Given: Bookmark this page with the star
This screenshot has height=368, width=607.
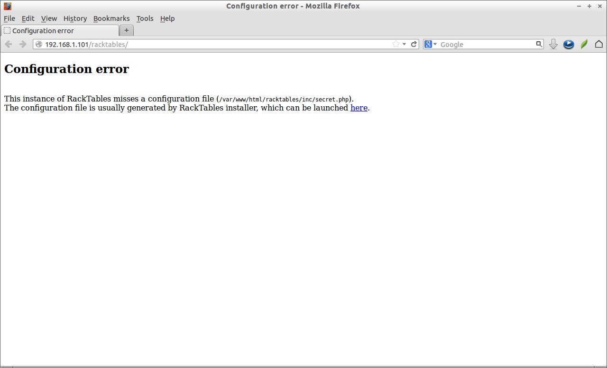Looking at the screenshot, I should 396,44.
